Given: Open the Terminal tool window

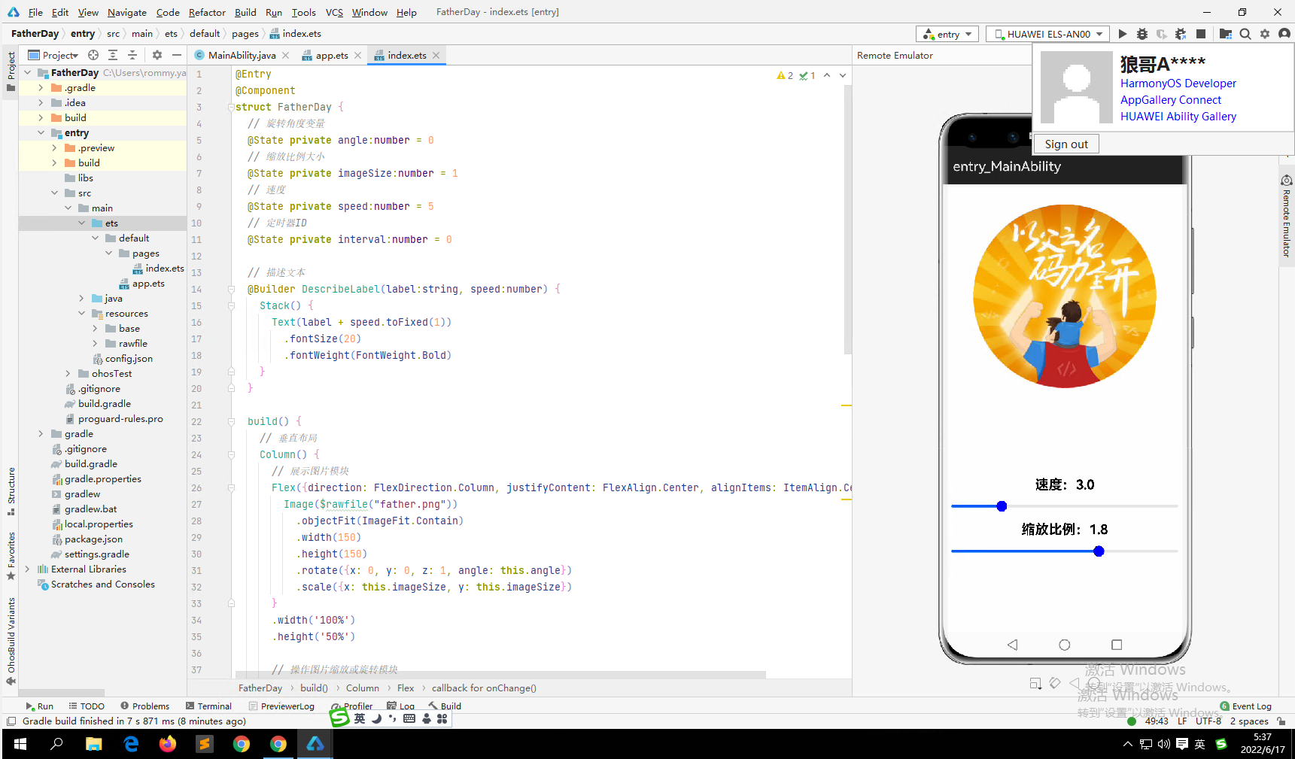Looking at the screenshot, I should 208,706.
